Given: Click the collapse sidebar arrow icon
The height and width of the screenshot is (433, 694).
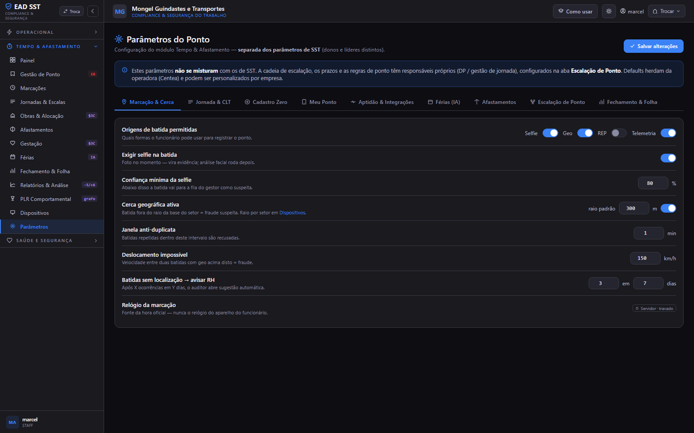Looking at the screenshot, I should point(93,11).
